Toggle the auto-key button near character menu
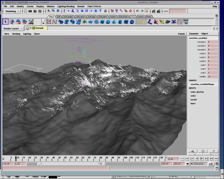This screenshot has width=224, height=179. 211,164
